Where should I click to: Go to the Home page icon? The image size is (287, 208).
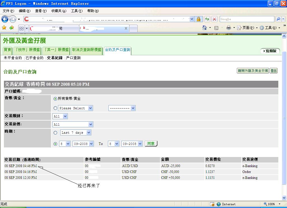point(204,28)
